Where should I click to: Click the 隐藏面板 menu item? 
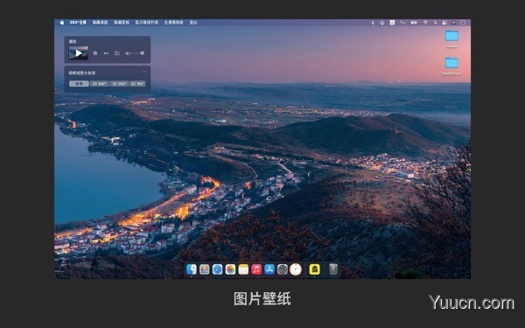click(x=122, y=23)
